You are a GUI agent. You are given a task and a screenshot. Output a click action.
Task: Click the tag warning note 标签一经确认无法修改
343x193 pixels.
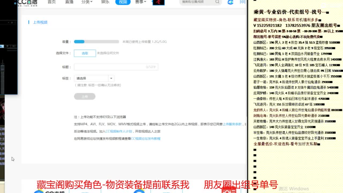coord(98,85)
